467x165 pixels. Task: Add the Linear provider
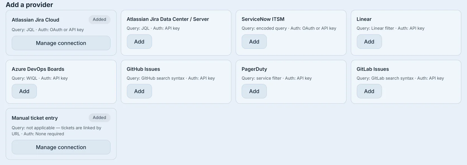pyautogui.click(x=369, y=42)
